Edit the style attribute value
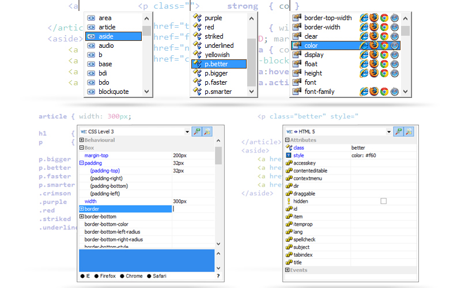Viewport: 461px width, 288px height. pos(383,155)
